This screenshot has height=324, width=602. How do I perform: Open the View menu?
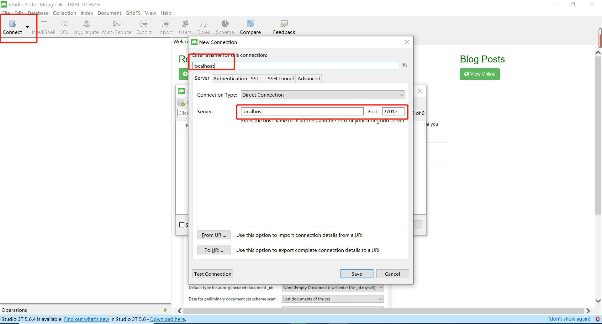pyautogui.click(x=150, y=13)
